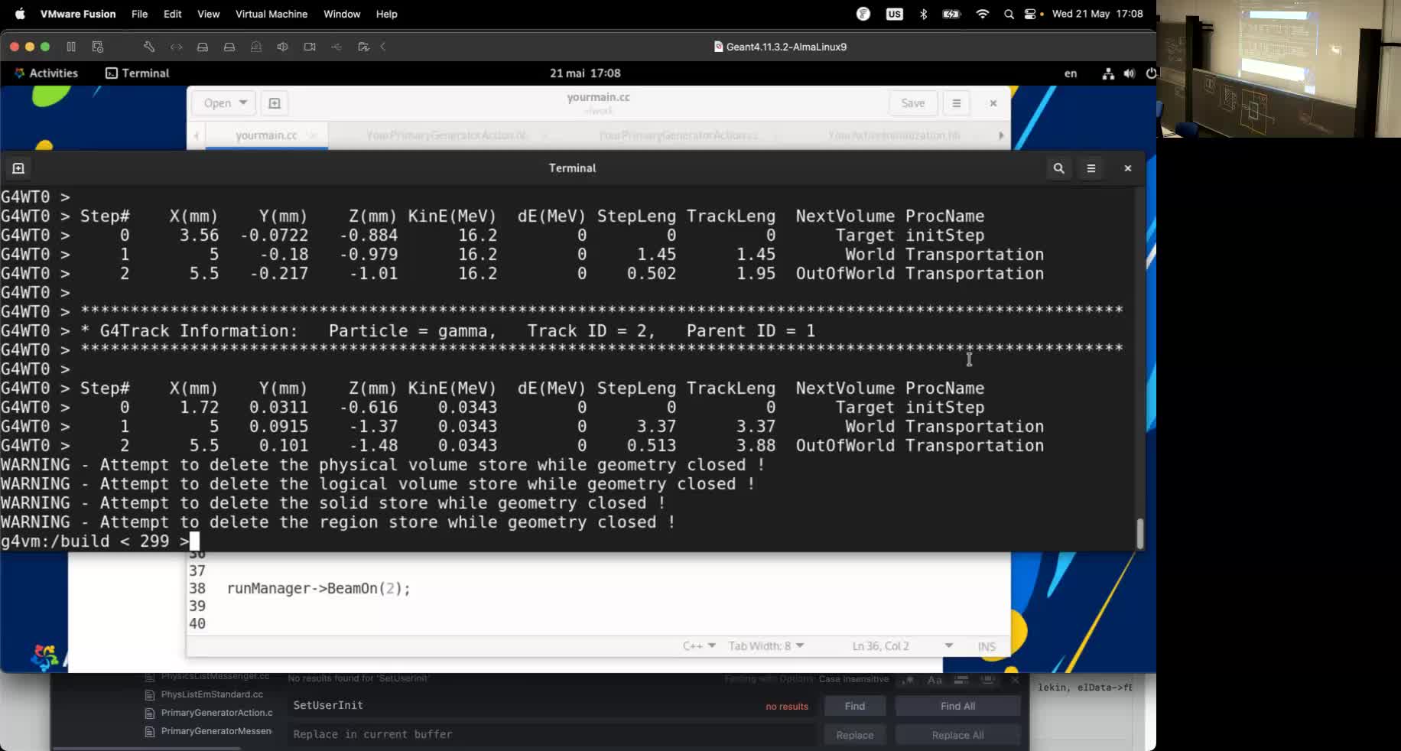Viewport: 1401px width, 751px height.
Task: Save yourmain.cc with the Save button
Action: [x=913, y=102]
